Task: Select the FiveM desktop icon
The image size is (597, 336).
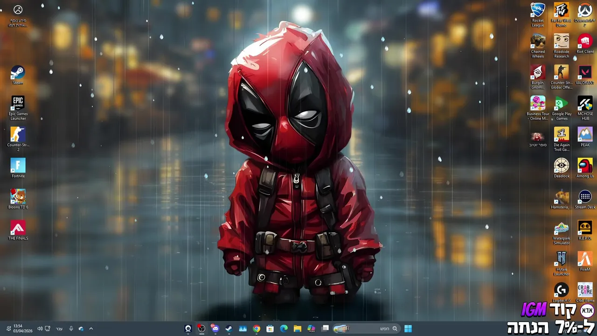Action: point(585,261)
